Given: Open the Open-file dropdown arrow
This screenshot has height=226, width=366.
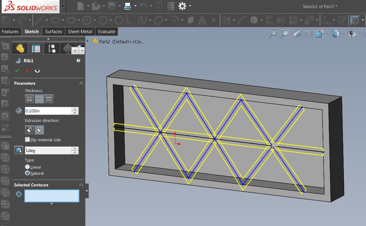Looking at the screenshot, I should tap(104, 6).
